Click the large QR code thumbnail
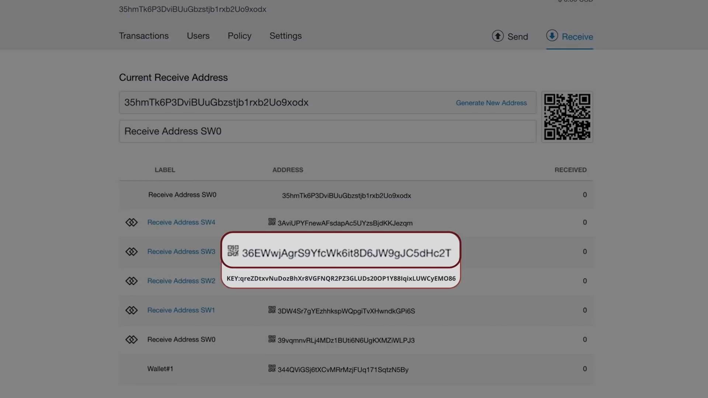Viewport: 708px width, 398px height. [567, 117]
